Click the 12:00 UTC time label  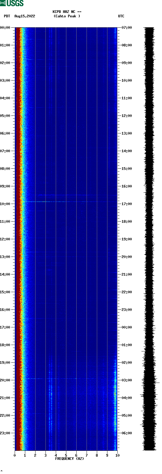(x=127, y=116)
